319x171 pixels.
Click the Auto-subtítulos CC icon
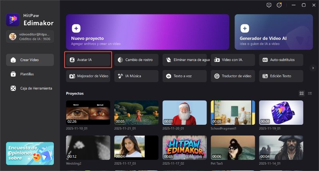click(x=265, y=60)
